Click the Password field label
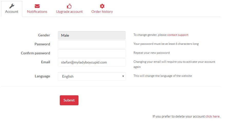 42,44
